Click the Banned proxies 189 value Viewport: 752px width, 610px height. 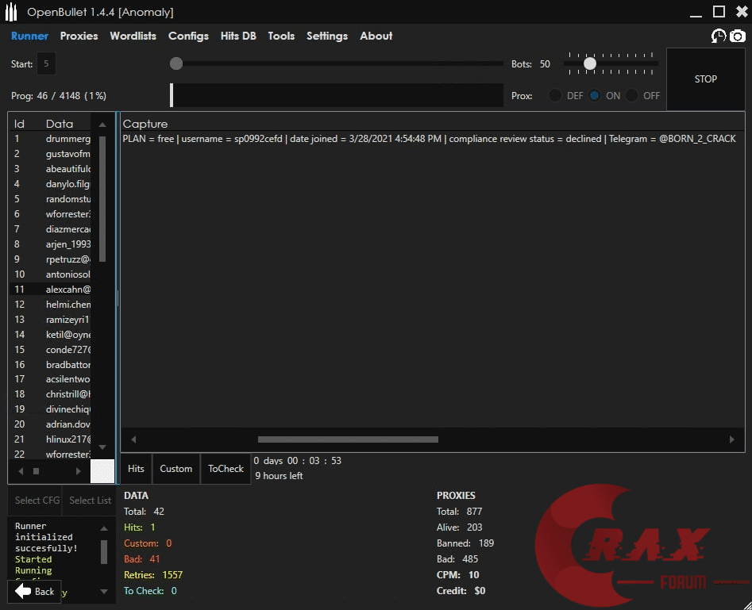point(486,543)
